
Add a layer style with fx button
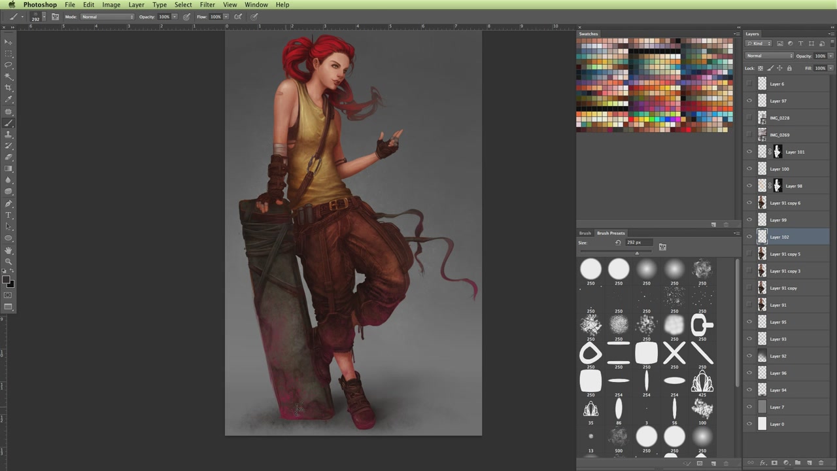coord(762,463)
